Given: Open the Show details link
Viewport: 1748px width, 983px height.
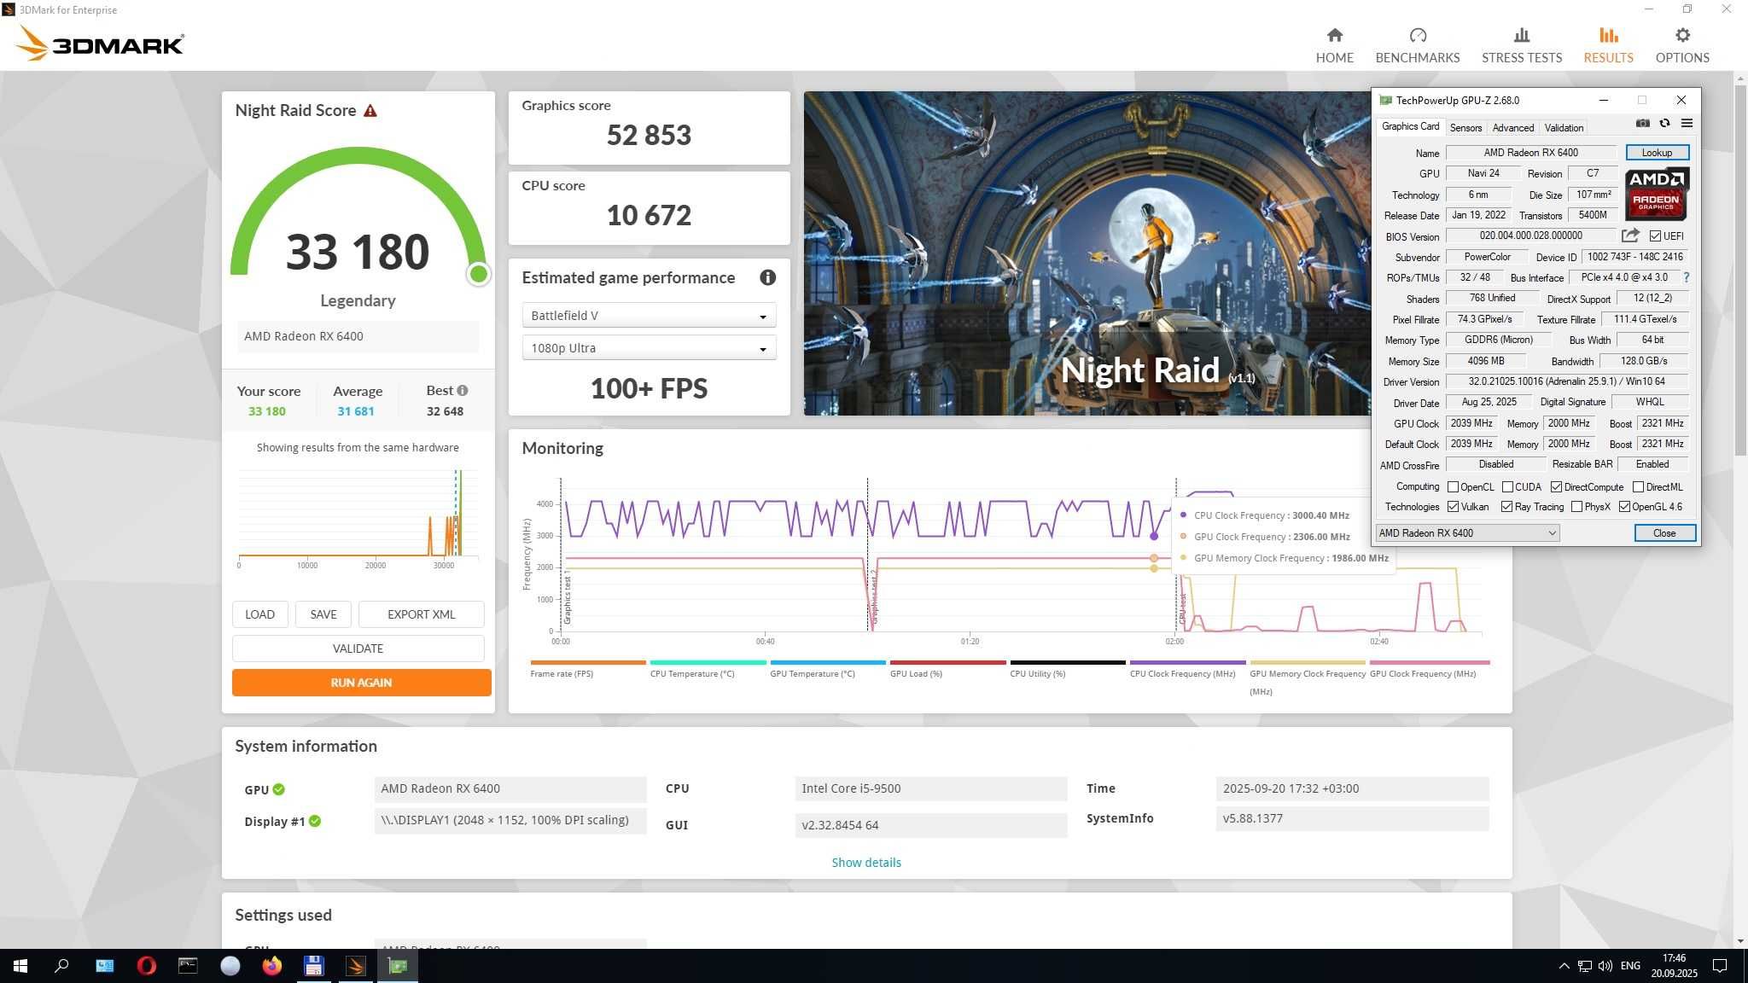Looking at the screenshot, I should (865, 863).
